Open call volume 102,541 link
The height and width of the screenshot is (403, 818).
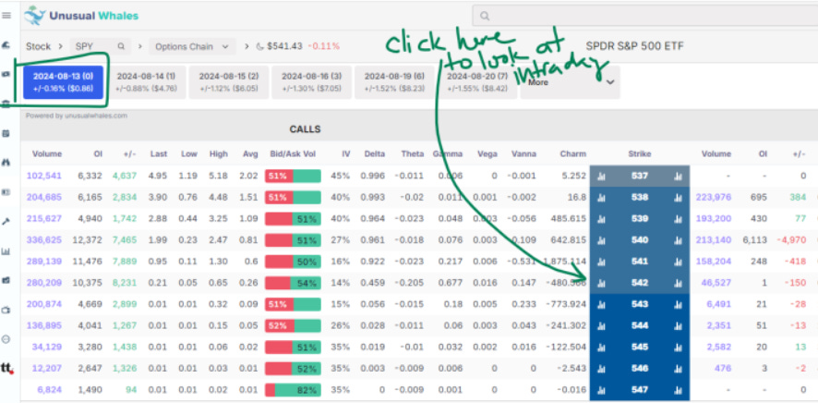click(x=43, y=176)
